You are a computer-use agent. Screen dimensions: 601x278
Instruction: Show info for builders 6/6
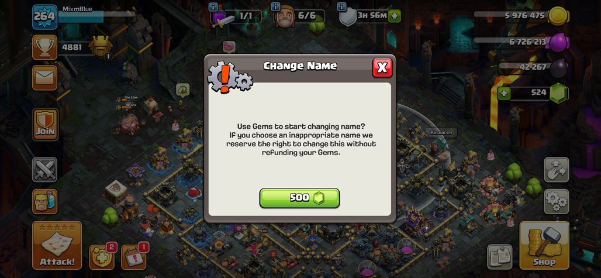pos(275,6)
